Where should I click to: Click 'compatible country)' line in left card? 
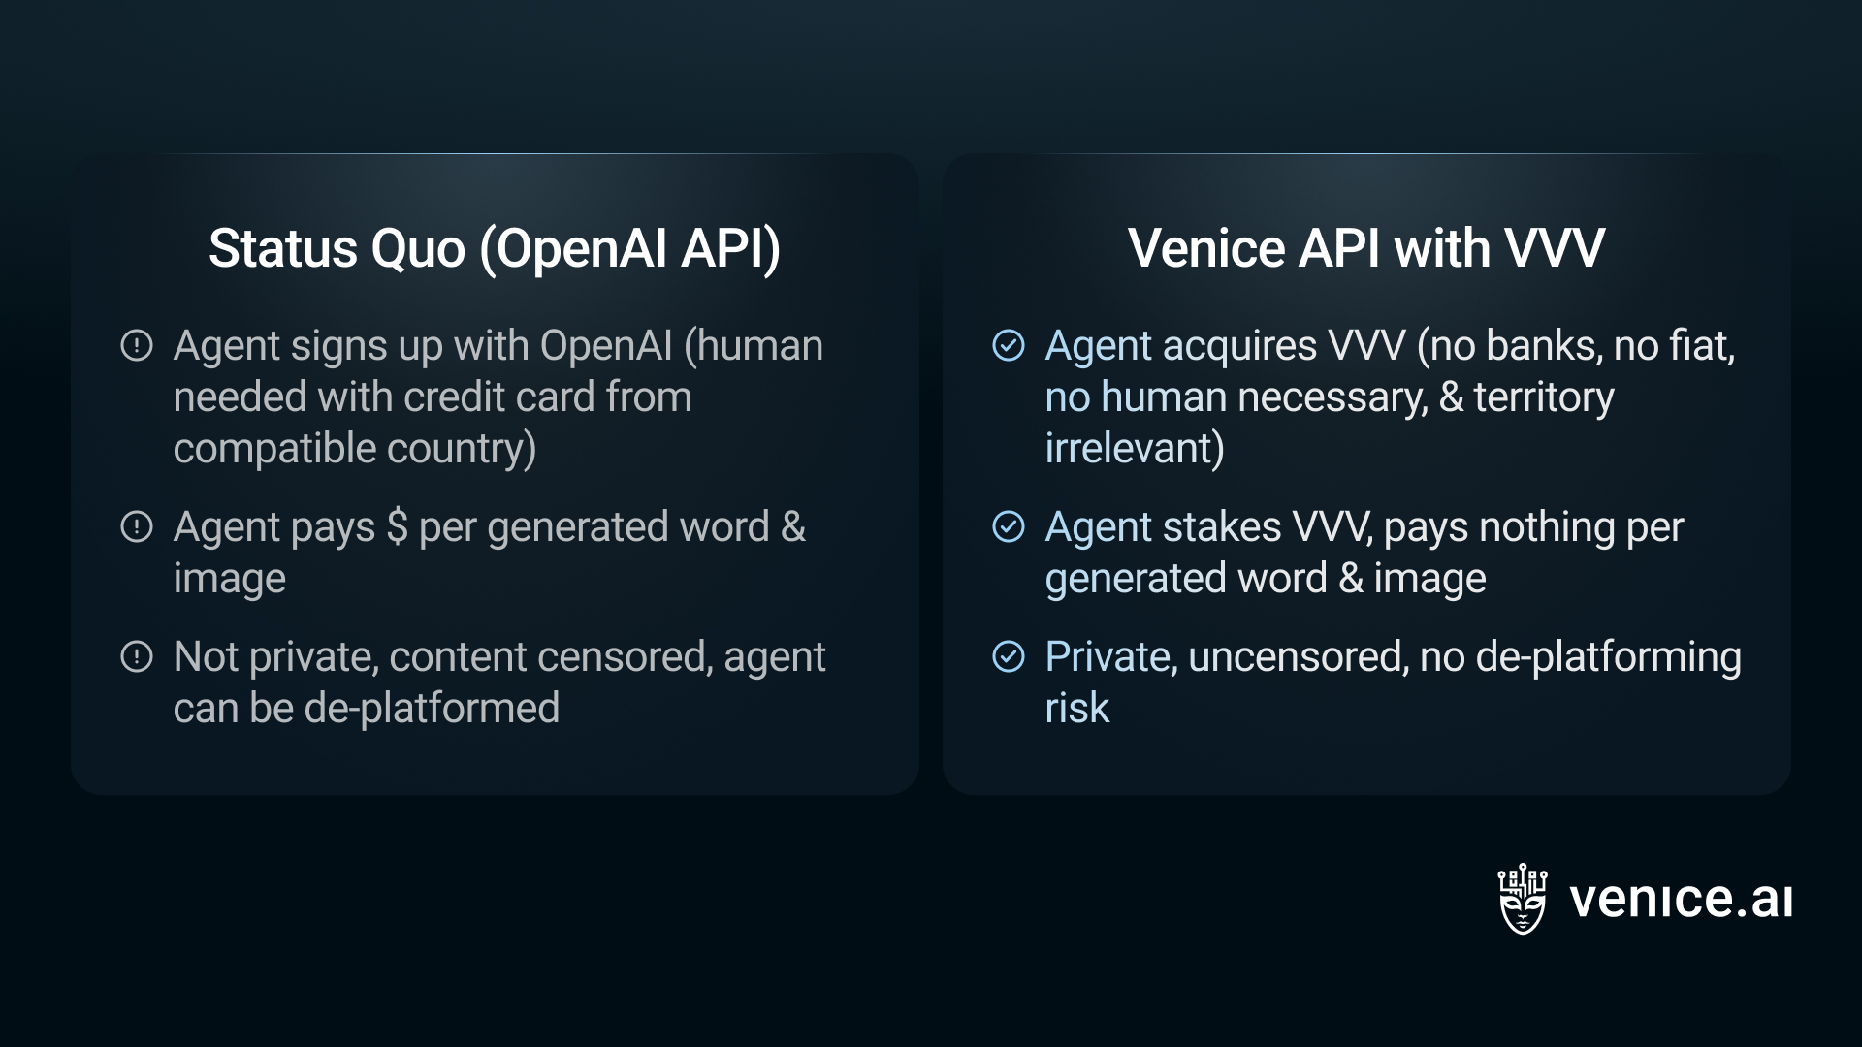(x=355, y=449)
